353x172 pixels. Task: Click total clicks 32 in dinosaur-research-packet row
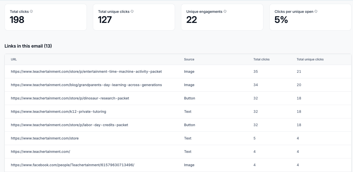click(256, 98)
